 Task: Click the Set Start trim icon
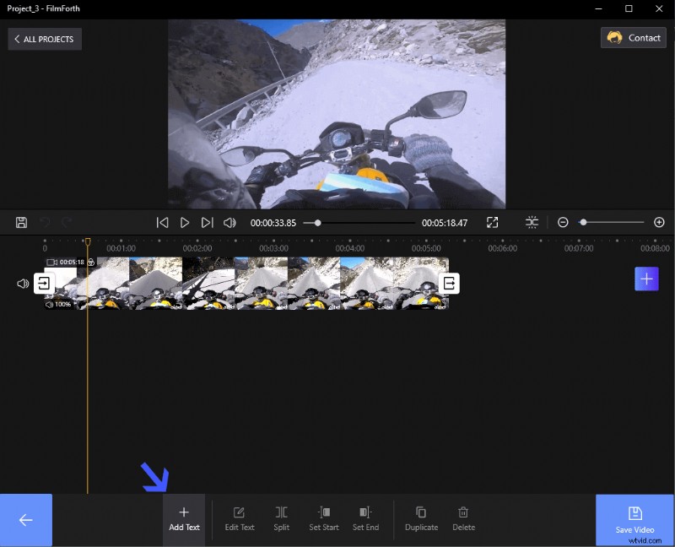coord(324,519)
